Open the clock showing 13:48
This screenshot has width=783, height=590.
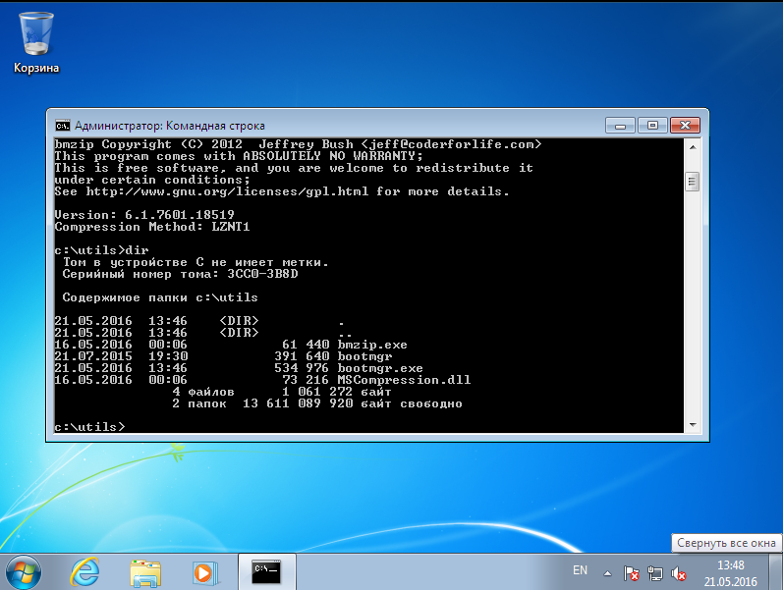tap(731, 573)
